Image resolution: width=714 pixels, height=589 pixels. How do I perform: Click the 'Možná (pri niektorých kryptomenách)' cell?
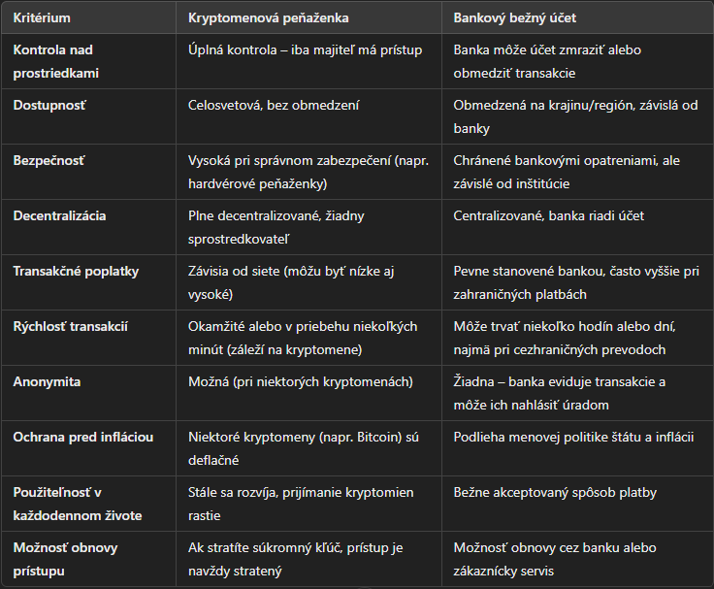pyautogui.click(x=301, y=381)
